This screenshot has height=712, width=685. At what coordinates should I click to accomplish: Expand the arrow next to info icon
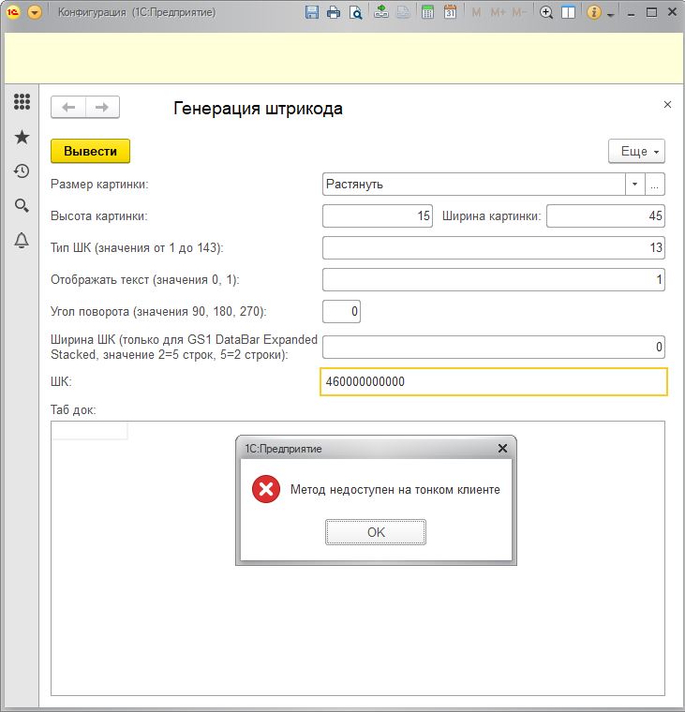(611, 15)
